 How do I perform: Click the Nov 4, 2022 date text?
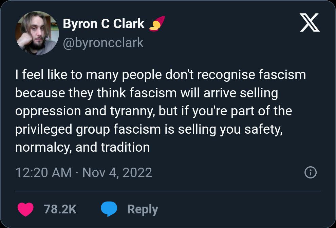[117, 173]
